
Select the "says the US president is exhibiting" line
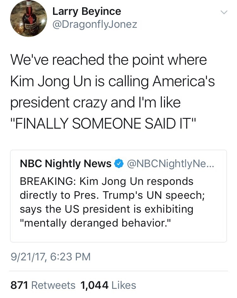click(x=106, y=209)
